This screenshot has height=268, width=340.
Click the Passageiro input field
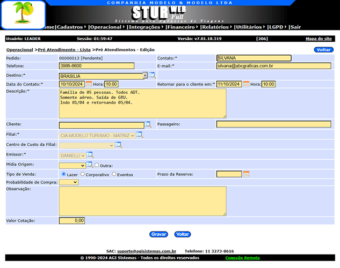(x=273, y=124)
